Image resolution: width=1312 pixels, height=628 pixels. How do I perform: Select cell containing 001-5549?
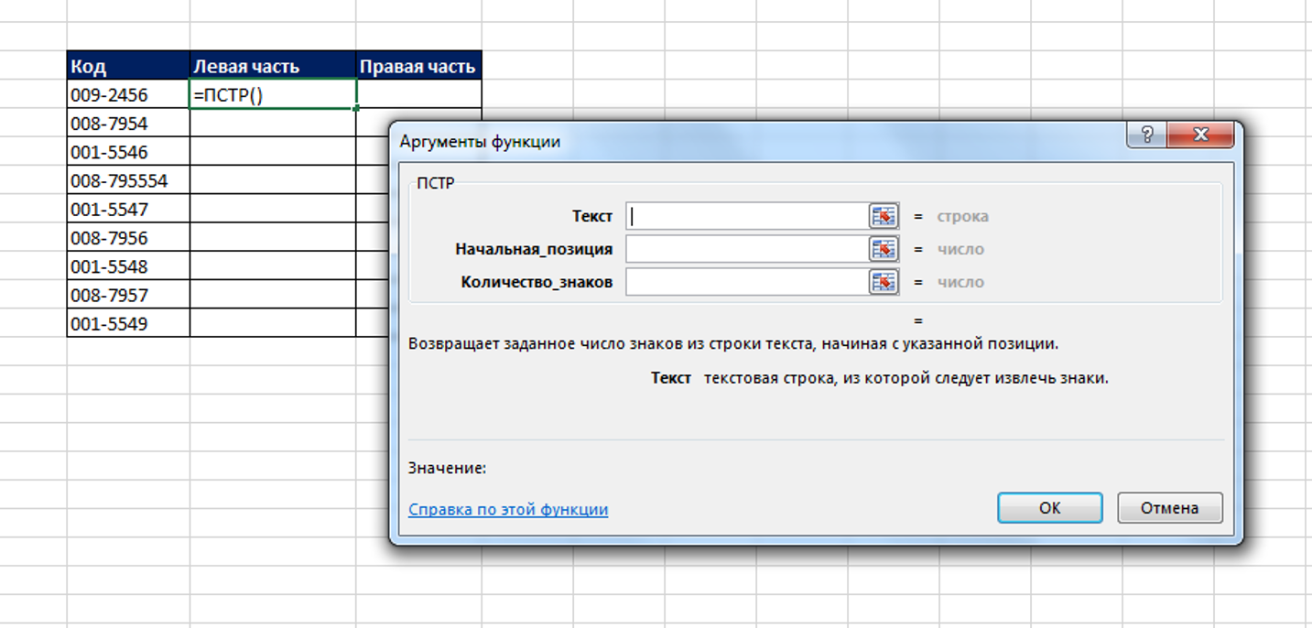[x=128, y=323]
